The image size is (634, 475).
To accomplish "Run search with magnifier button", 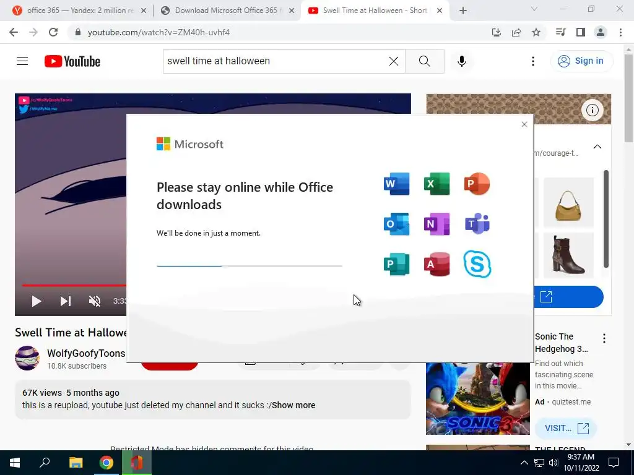I will [425, 61].
